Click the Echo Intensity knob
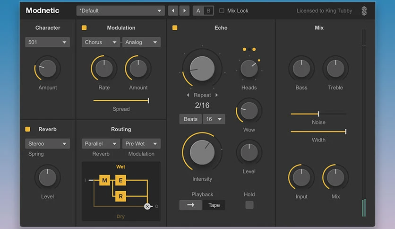Viewport: 395px width, 229px height. [x=202, y=152]
